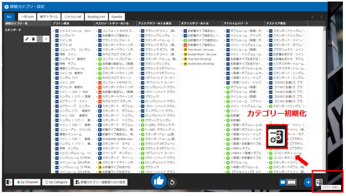Delete the スタンダード category with the trash icon
Image resolution: width=346 pixels, height=196 pixels.
tap(33, 39)
